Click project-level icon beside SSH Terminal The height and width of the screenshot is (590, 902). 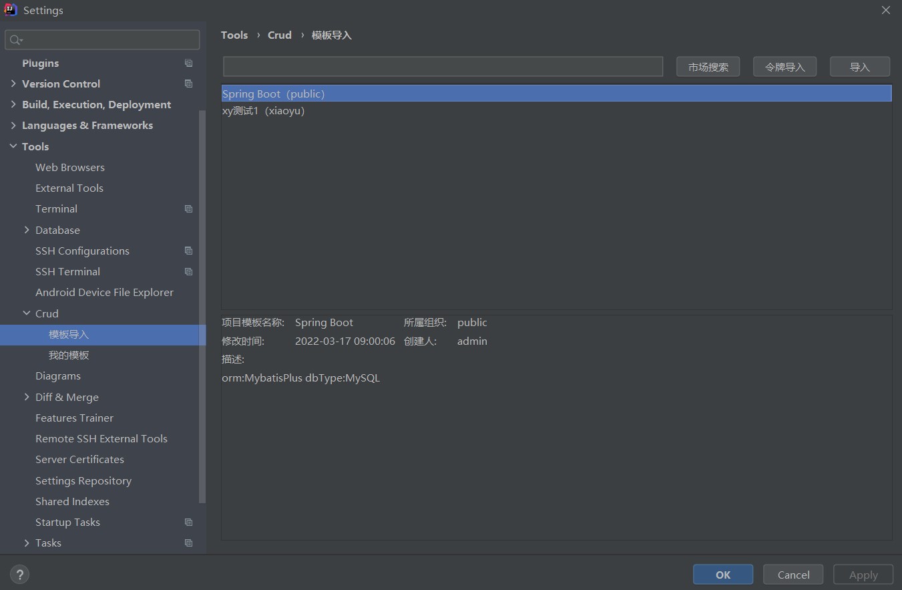click(189, 271)
